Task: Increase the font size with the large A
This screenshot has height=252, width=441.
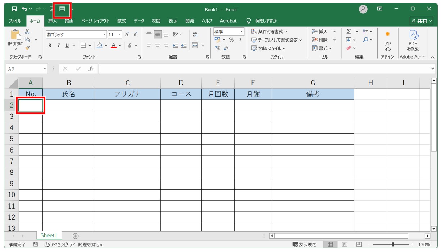Action: click(x=127, y=34)
